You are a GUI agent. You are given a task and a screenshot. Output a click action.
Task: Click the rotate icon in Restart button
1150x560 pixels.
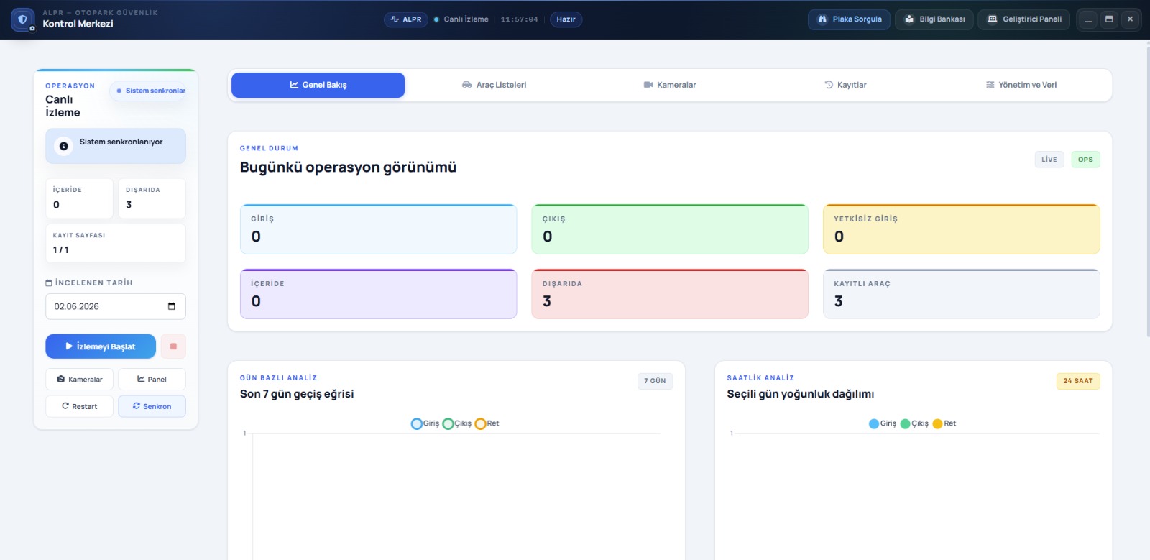pos(65,406)
